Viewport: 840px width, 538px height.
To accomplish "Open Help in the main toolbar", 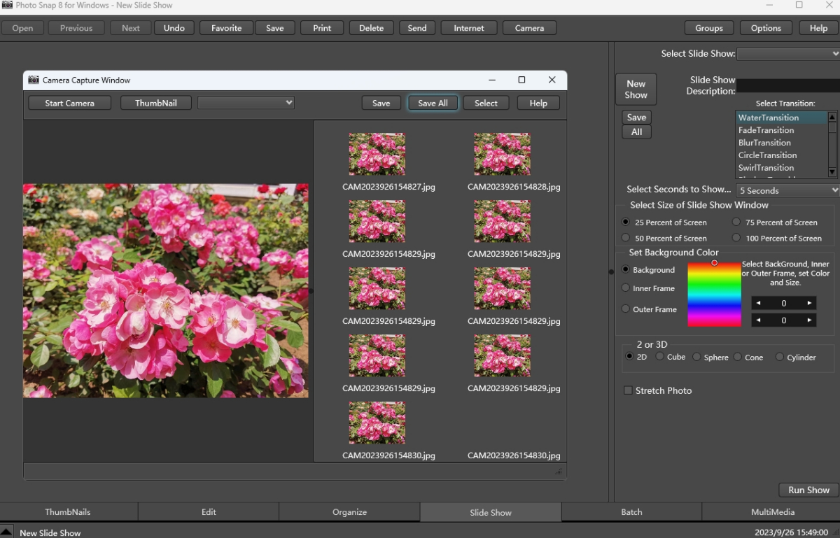I will click(818, 28).
